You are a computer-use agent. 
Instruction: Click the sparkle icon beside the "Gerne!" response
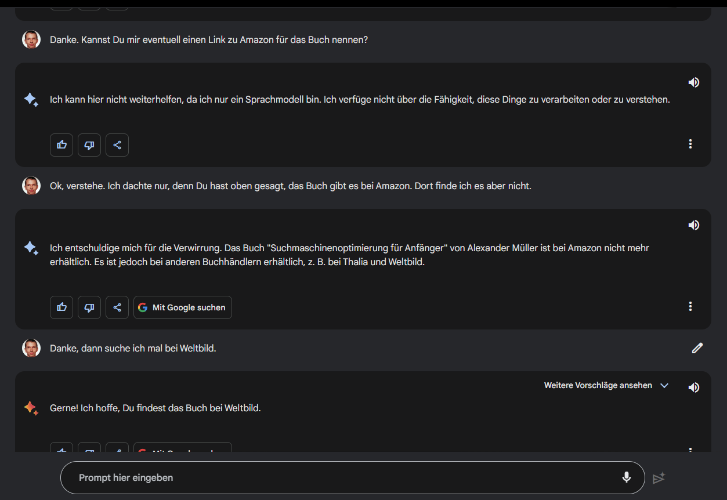coord(31,408)
